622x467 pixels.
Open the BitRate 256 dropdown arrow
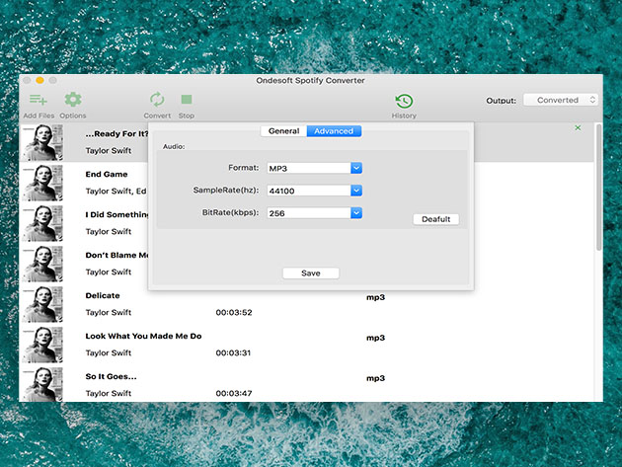(356, 213)
